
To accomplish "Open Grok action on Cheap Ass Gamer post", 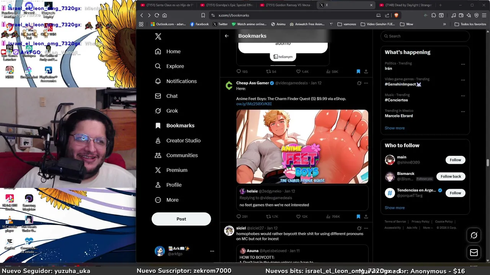I will (359, 83).
